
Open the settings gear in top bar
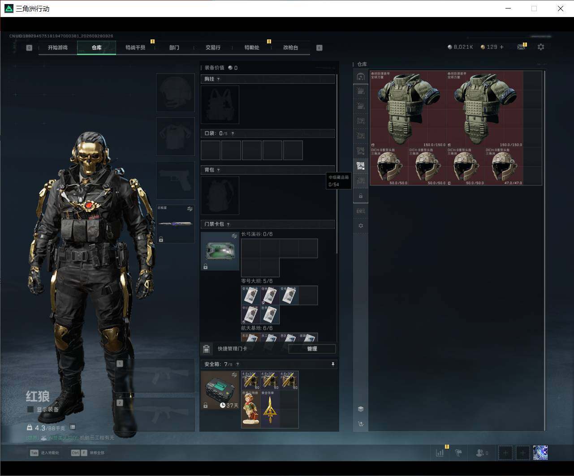pyautogui.click(x=541, y=47)
